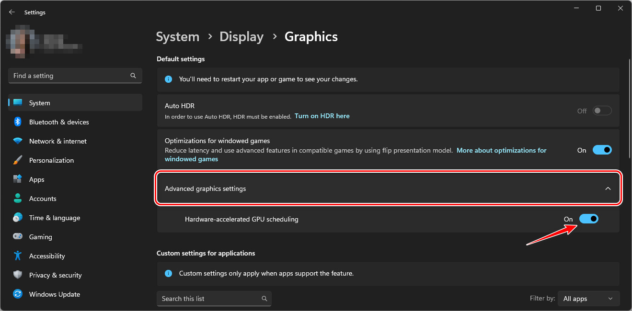Select Privacy & security in sidebar
The width and height of the screenshot is (632, 311).
point(55,275)
